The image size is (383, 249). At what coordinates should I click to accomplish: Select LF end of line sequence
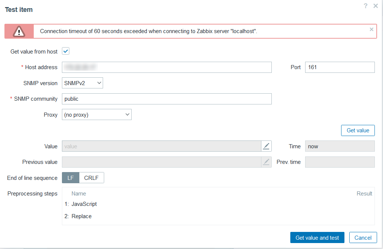(70, 178)
